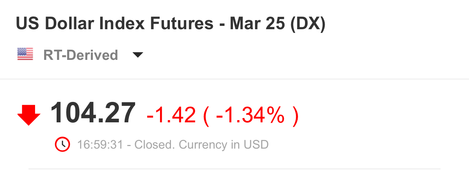
Task: Click the 104.27 last price
Action: [93, 114]
